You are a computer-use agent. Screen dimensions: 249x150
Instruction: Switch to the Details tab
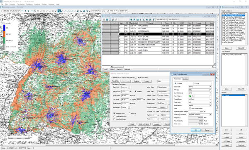tap(186, 79)
